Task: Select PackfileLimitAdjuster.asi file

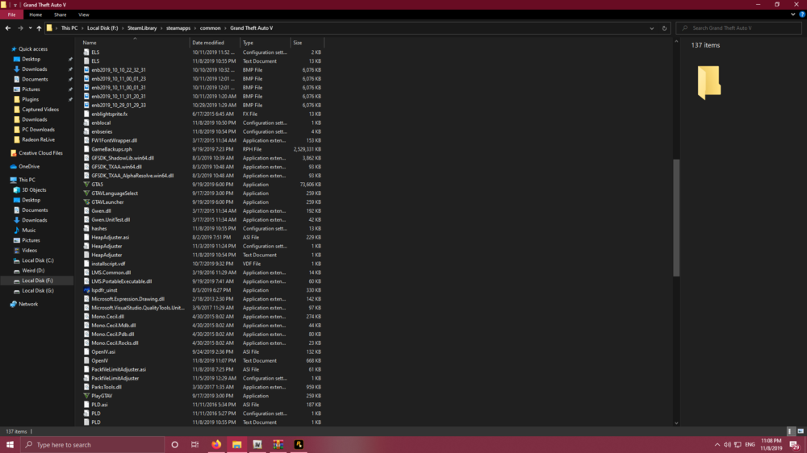Action: tap(119, 369)
